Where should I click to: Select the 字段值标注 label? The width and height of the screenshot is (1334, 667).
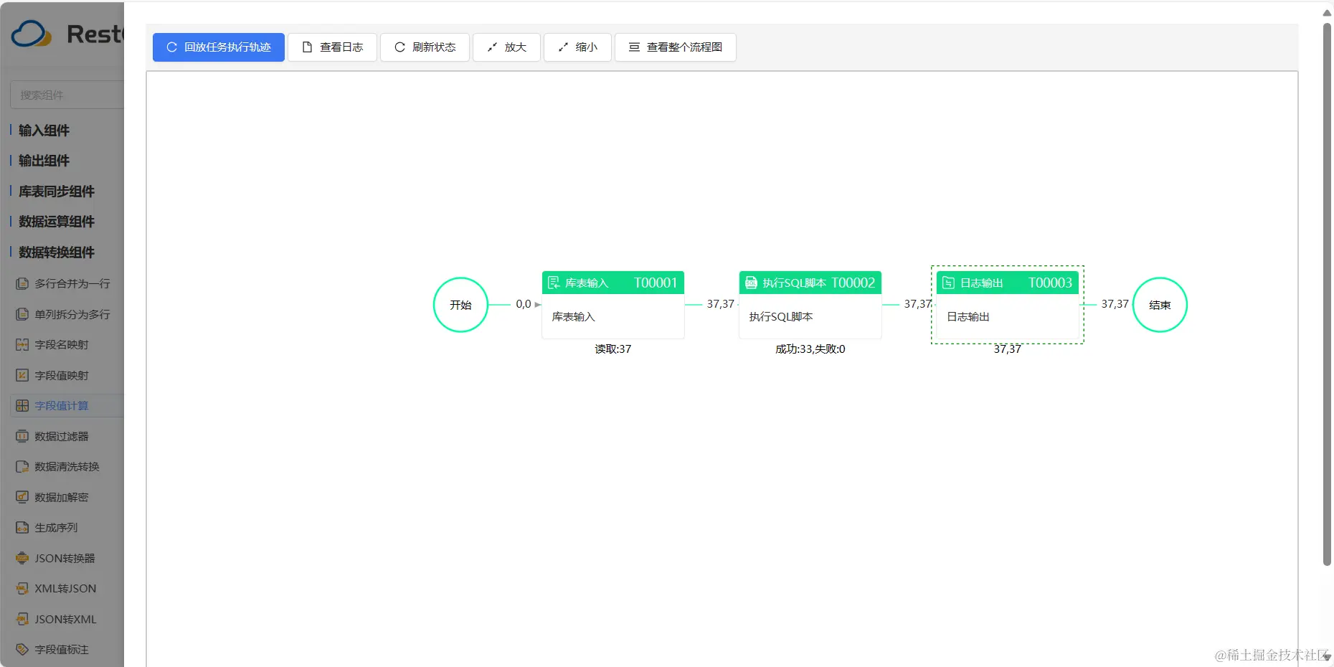(x=62, y=649)
